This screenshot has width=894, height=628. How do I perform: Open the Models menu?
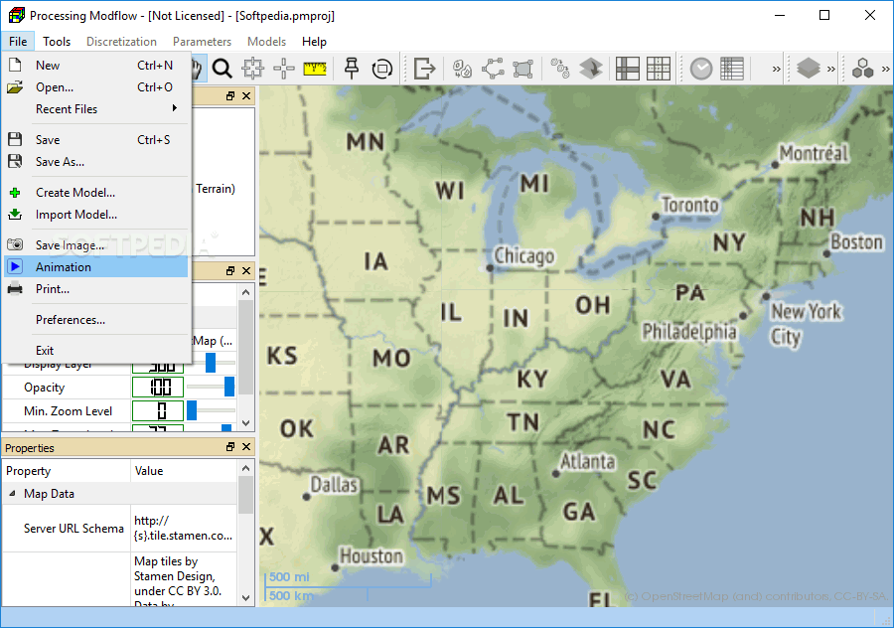(266, 42)
